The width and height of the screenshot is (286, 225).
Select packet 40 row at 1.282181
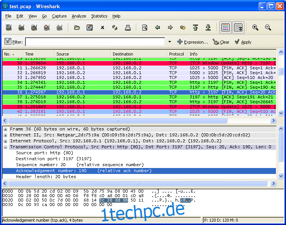(139, 112)
